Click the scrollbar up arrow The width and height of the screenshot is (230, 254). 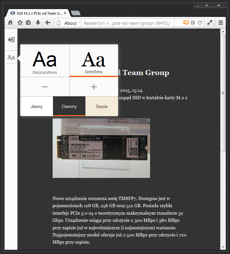click(223, 32)
